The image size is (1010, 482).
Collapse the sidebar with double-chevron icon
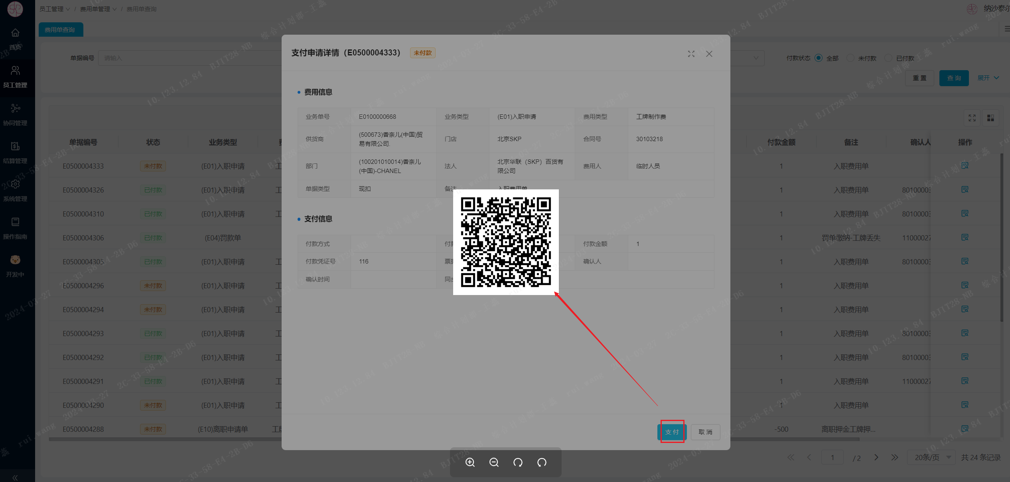15,477
